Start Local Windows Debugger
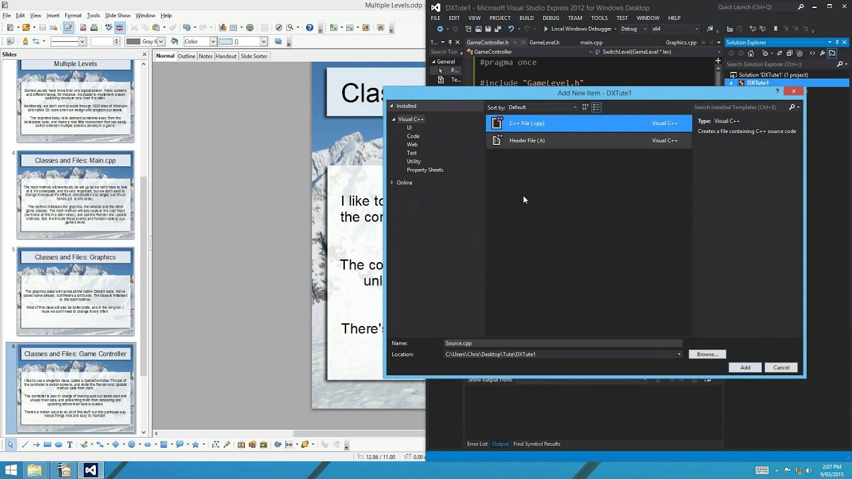The height and width of the screenshot is (479, 852). point(578,29)
